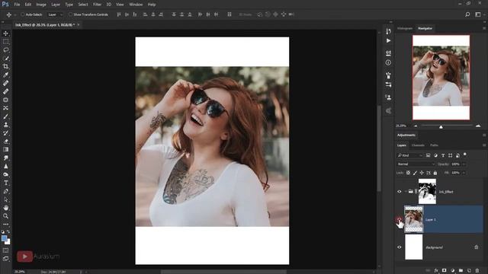Click the add layer style fx icon

click(436, 271)
